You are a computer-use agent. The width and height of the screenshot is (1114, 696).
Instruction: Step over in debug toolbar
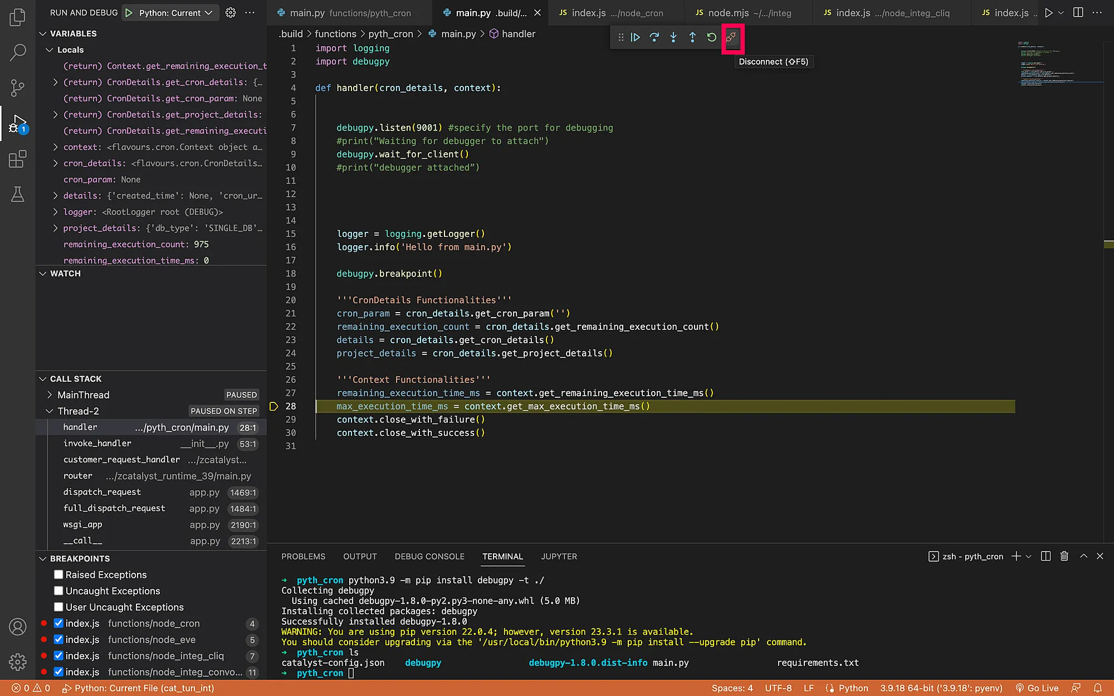tap(654, 37)
